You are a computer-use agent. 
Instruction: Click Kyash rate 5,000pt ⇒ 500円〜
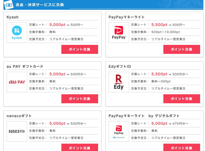66,25
